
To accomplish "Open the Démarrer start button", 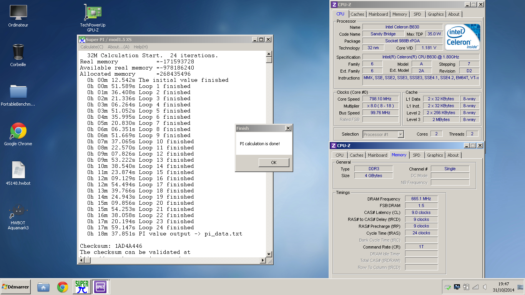I will (16, 287).
